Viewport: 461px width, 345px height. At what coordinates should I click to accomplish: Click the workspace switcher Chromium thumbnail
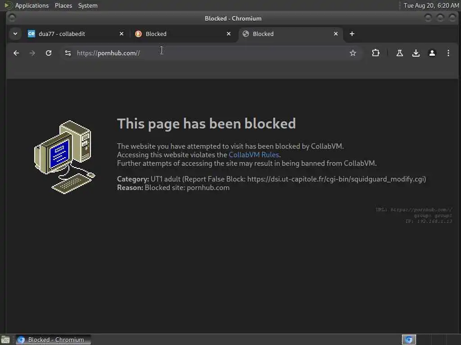click(x=409, y=340)
